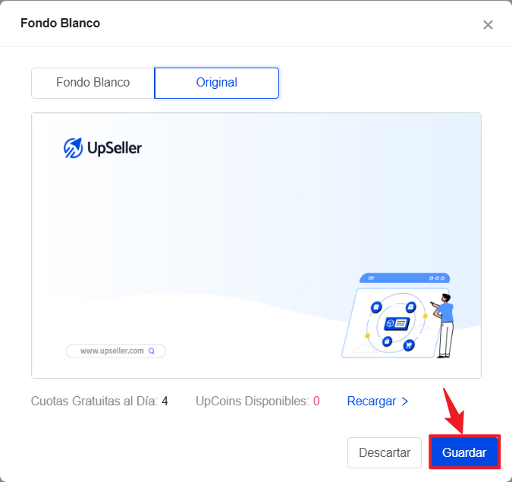512x482 pixels.
Task: Click the Fondo Blanco dialog title
Action: coord(60,24)
